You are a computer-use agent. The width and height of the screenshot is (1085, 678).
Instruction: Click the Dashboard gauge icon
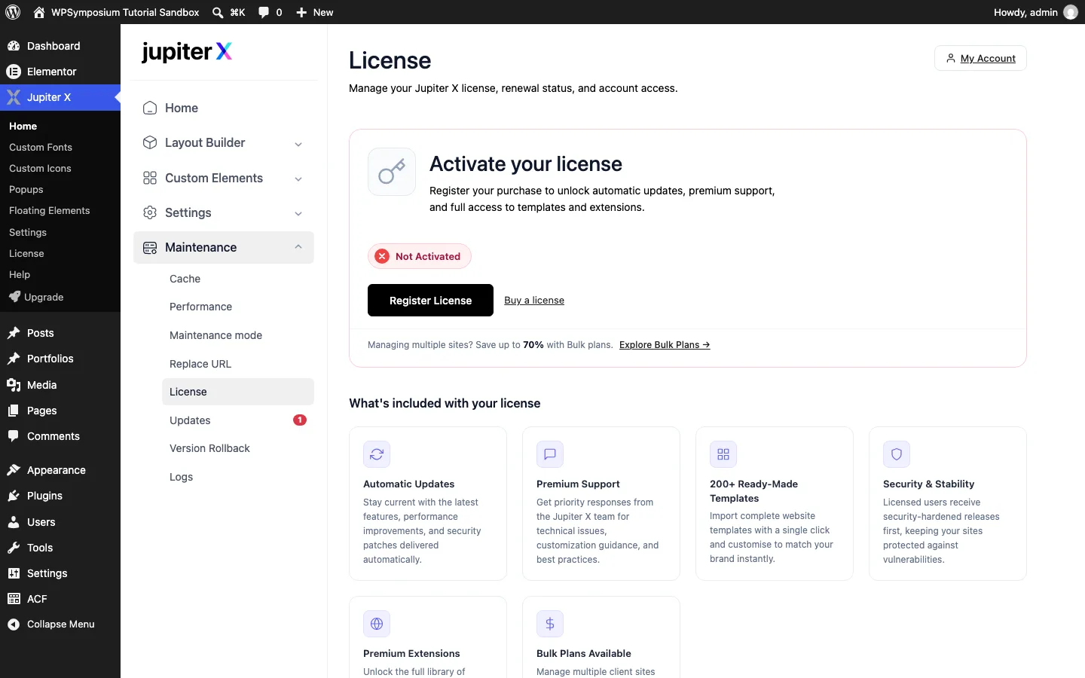[x=14, y=46]
